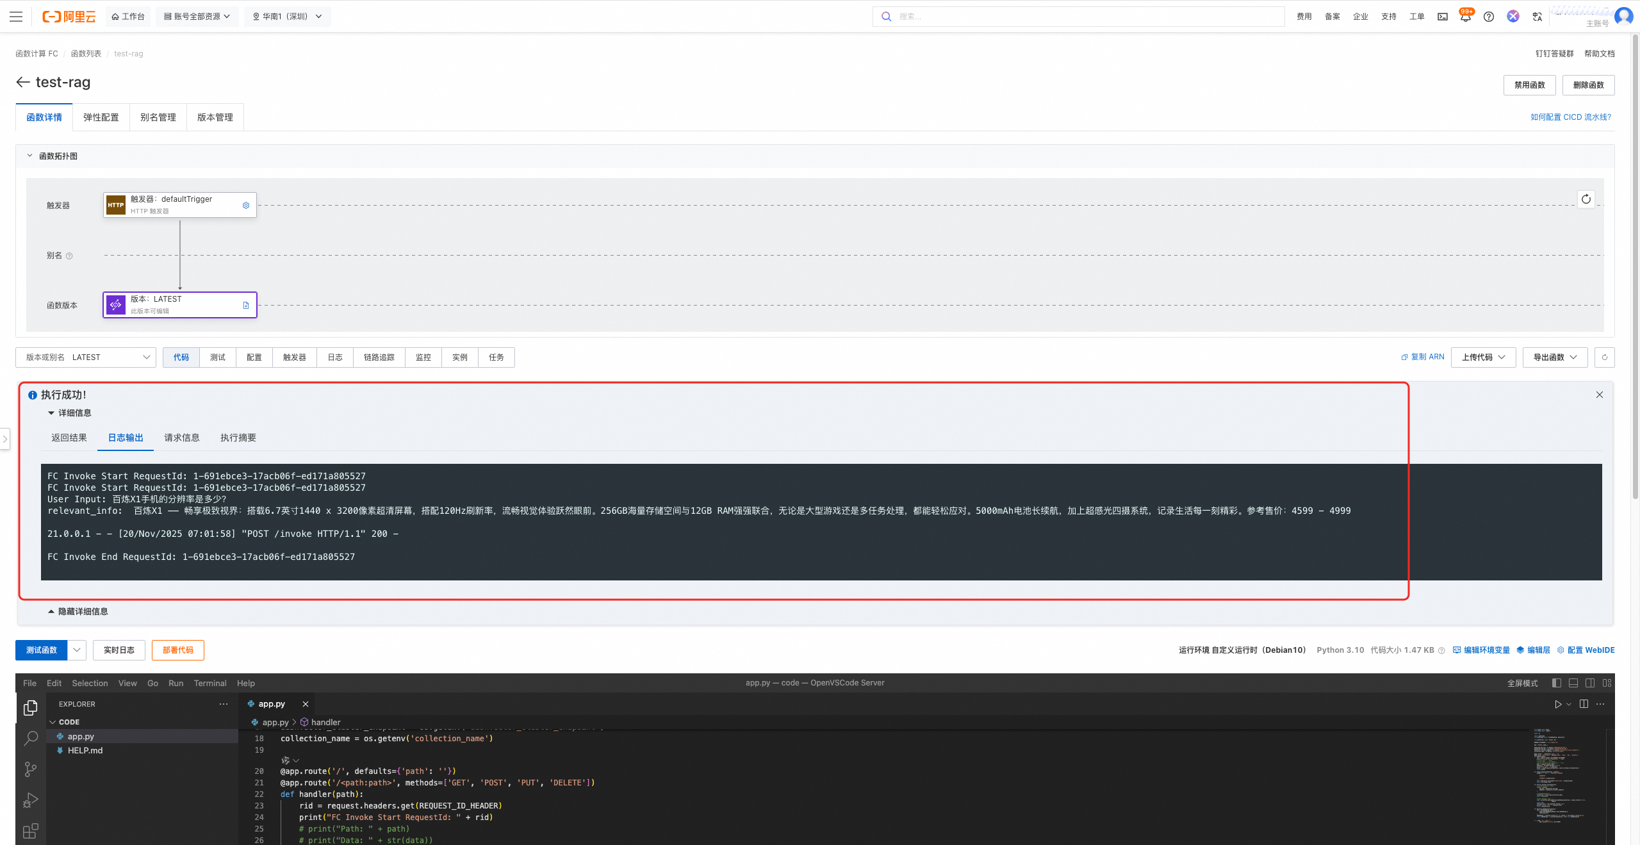Click the 复制 ARN link
Image resolution: width=1640 pixels, height=845 pixels.
click(x=1423, y=357)
